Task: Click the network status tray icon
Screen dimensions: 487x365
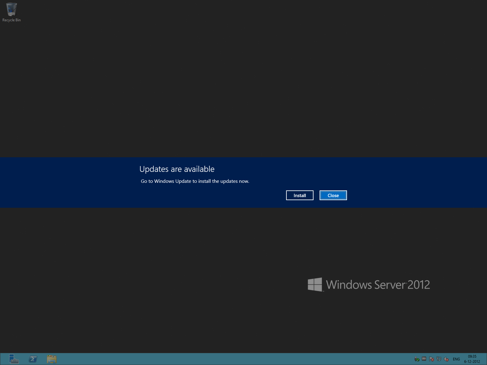Action: (439, 359)
